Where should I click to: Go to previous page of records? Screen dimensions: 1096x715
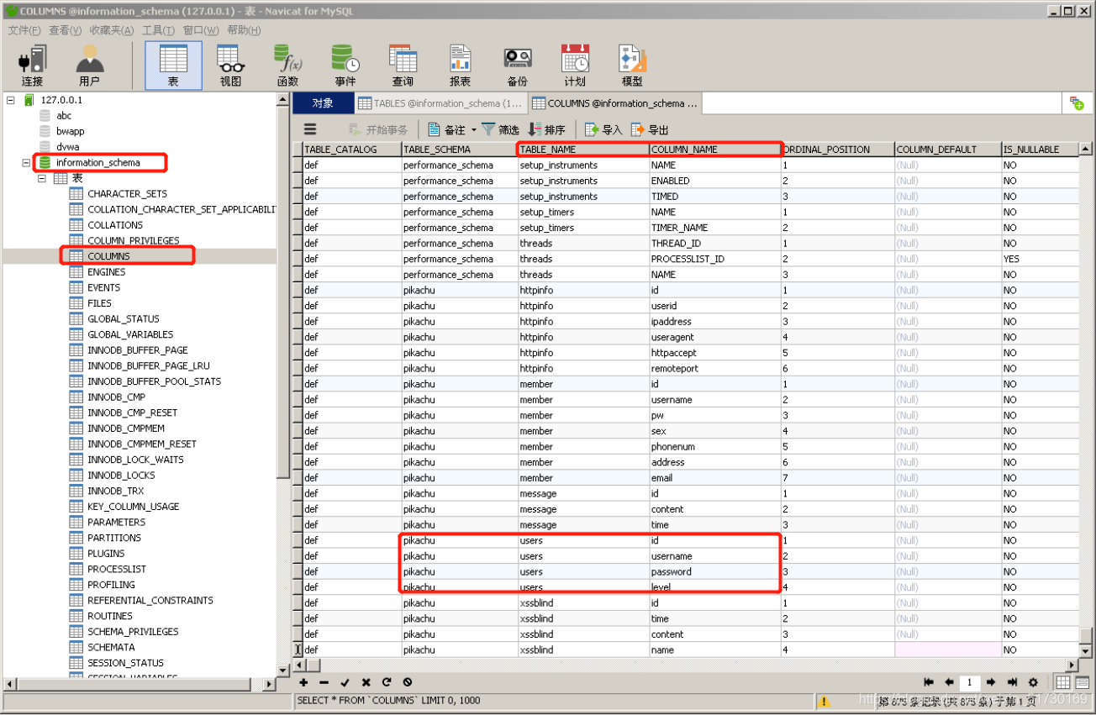pos(949,682)
